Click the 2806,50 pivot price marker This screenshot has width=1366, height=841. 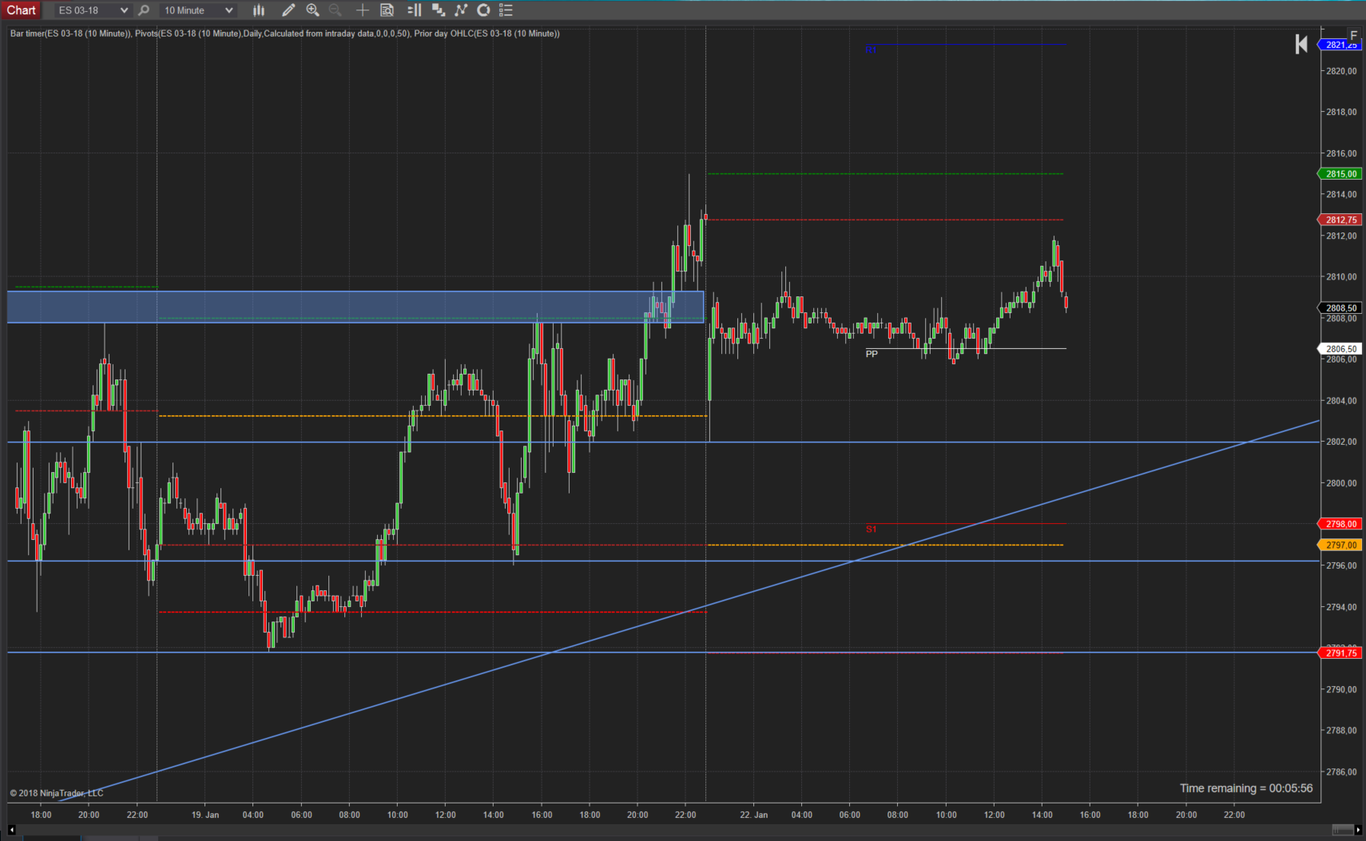(1340, 349)
